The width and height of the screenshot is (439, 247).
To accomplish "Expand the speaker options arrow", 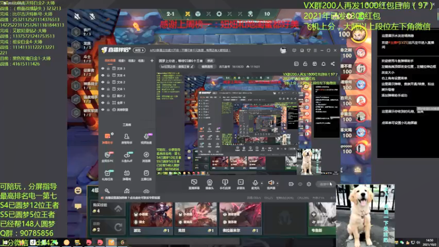I will (278, 183).
